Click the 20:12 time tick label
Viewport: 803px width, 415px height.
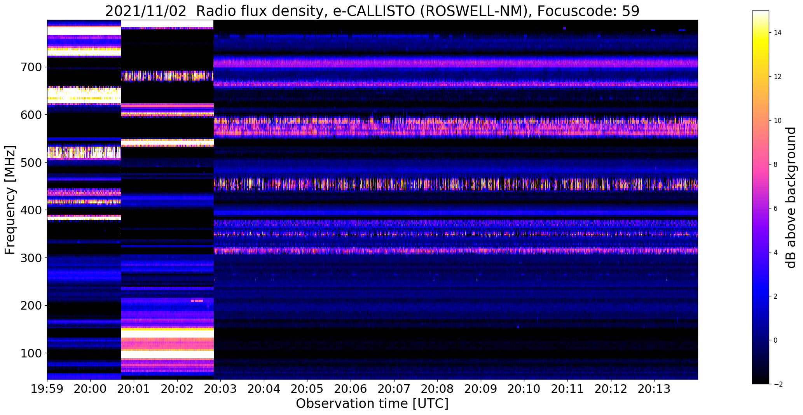(x=611, y=389)
